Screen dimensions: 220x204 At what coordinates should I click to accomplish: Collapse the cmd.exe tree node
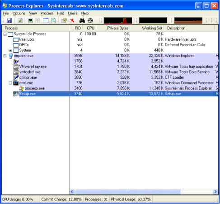tap(10, 83)
